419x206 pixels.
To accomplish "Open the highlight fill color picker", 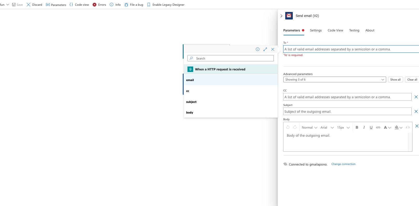I will [x=398, y=127].
